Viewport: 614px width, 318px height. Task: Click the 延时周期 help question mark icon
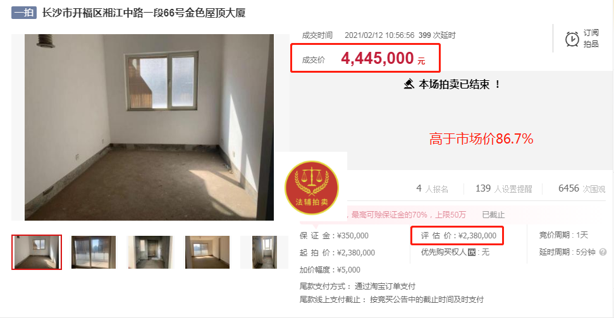pyautogui.click(x=603, y=252)
